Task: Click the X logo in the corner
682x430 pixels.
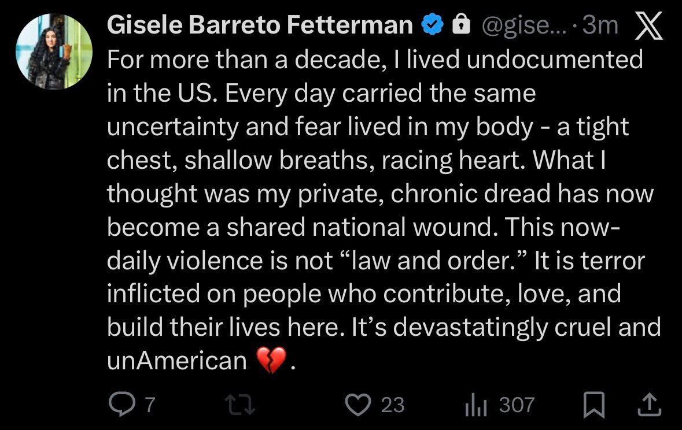Action: 648,25
